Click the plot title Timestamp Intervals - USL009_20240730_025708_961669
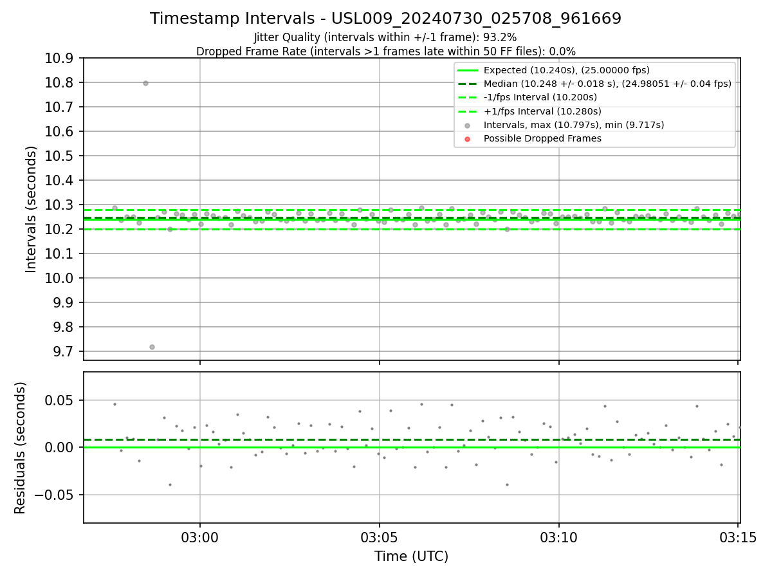 coord(385,19)
